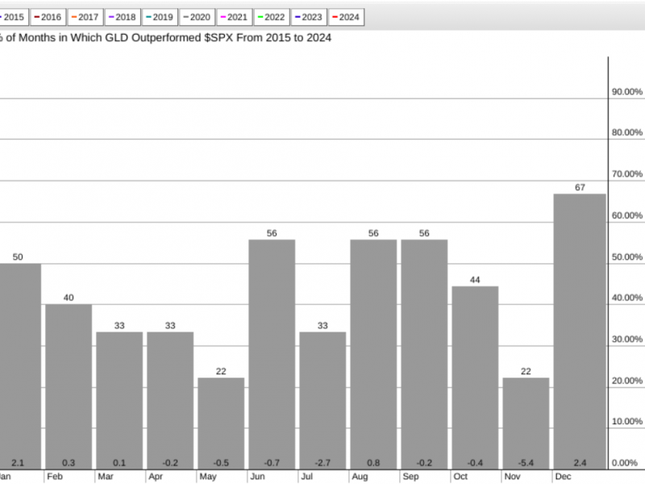Click the "-0.5" value inside the May bar
645x484 pixels.
coord(221,462)
